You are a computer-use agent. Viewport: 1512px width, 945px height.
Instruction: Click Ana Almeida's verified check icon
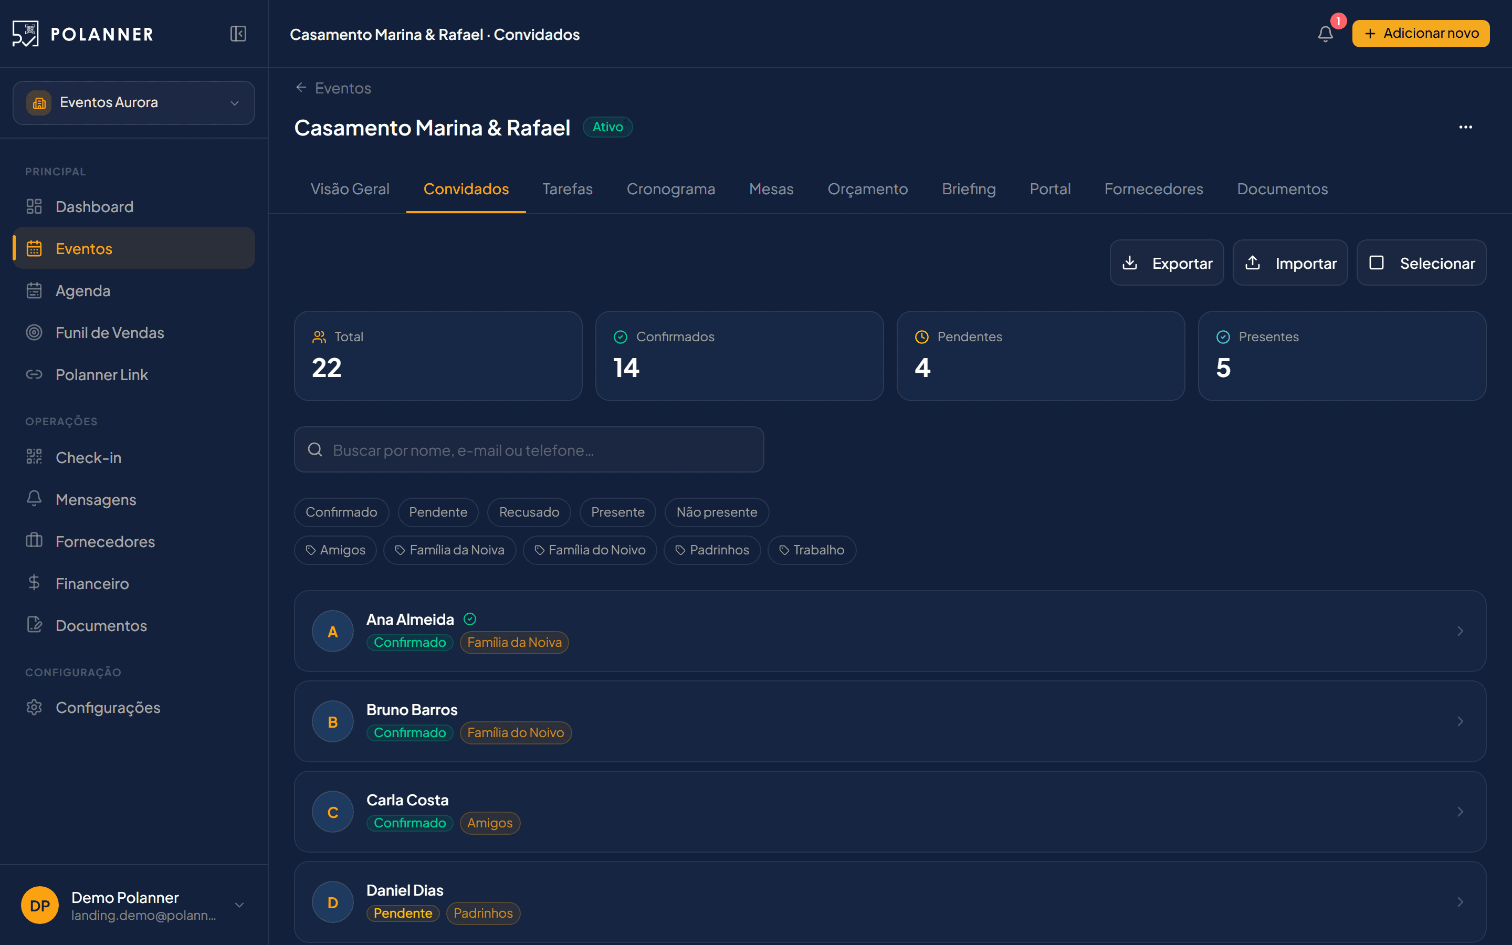[470, 619]
